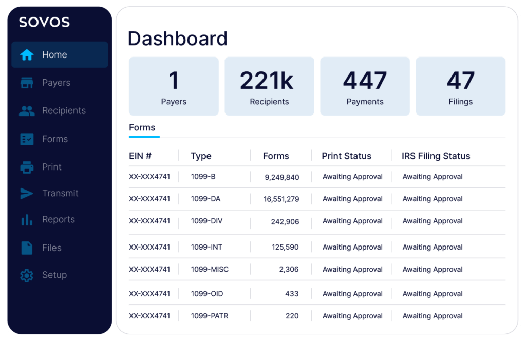Screen dimensions: 526x341
Task: Sort by IRS Filing Status column header
Action: (436, 156)
